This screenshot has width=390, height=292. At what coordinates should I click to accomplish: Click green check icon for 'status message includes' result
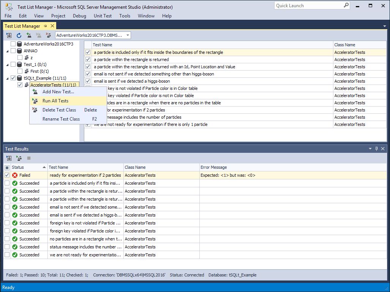(x=15, y=247)
